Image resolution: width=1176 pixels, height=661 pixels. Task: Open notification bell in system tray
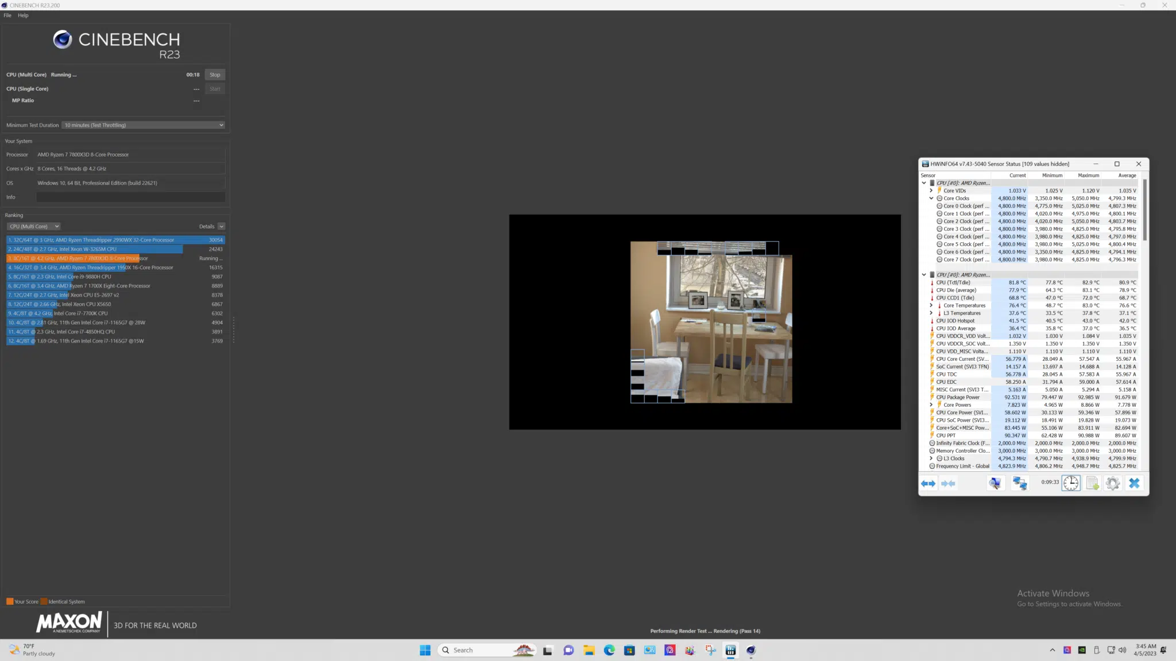pos(1163,650)
